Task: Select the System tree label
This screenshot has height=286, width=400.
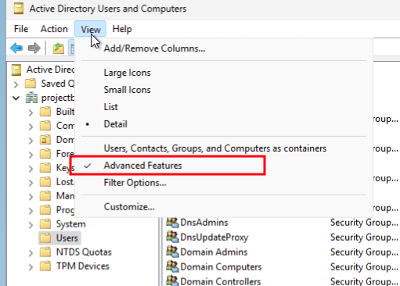Action: (70, 224)
